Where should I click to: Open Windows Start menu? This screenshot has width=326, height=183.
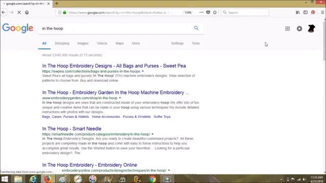[5, 179]
